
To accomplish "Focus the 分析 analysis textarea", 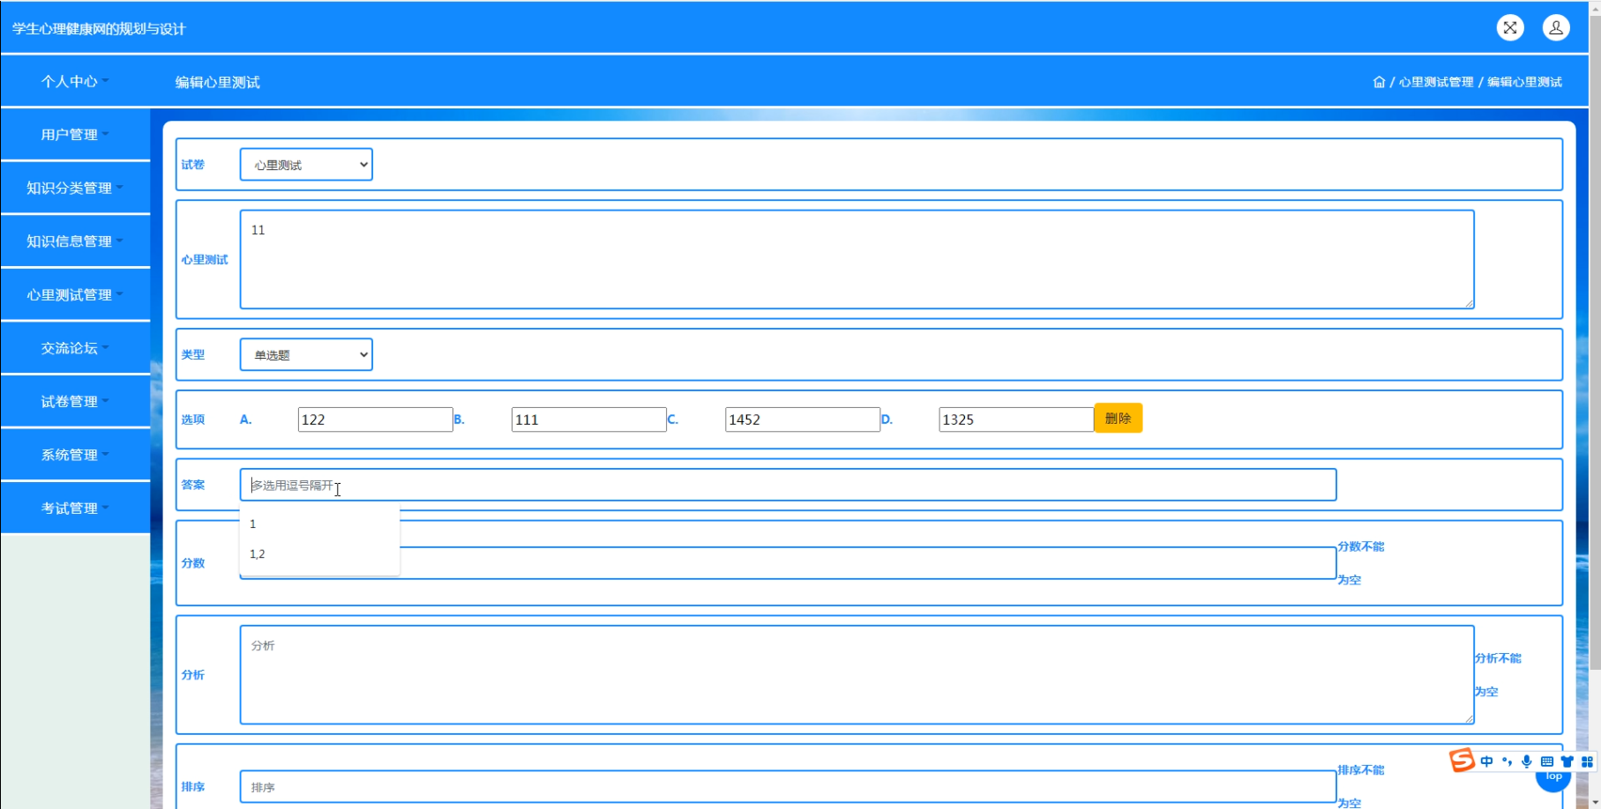I will tap(857, 675).
